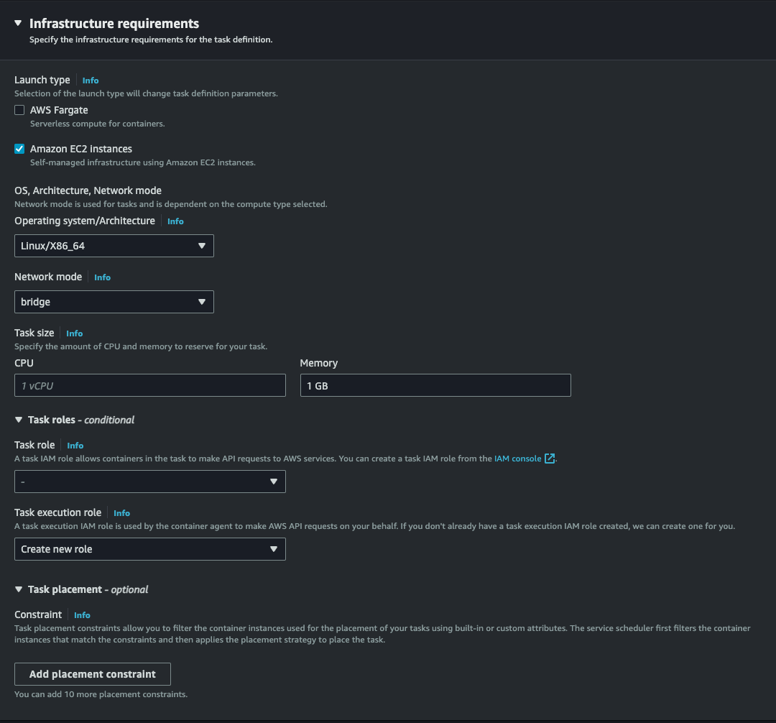
Task: Open Info link beside Constraint
Action: pyautogui.click(x=82, y=615)
